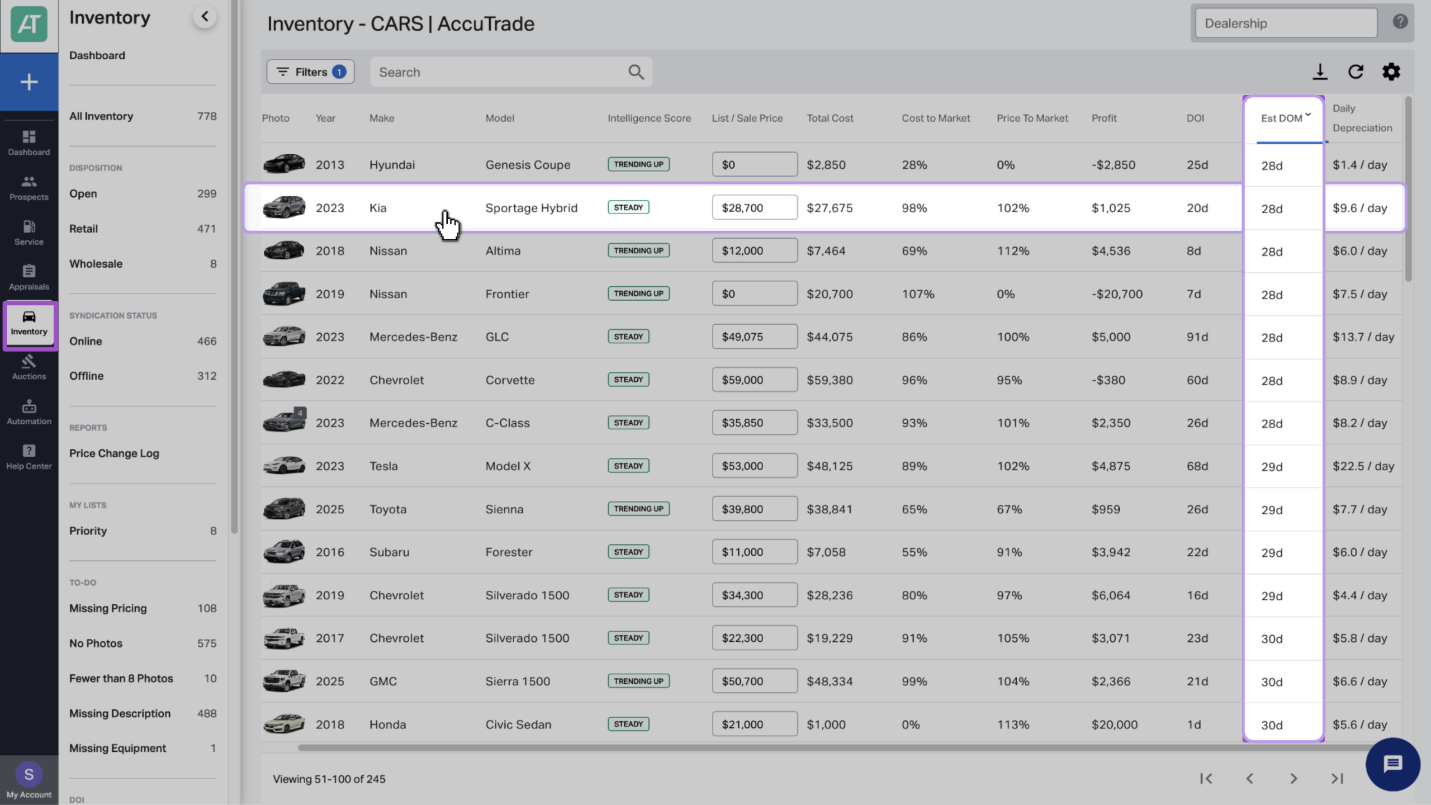Viewport: 1431px width, 805px height.
Task: Download the inventory list
Action: (x=1320, y=72)
